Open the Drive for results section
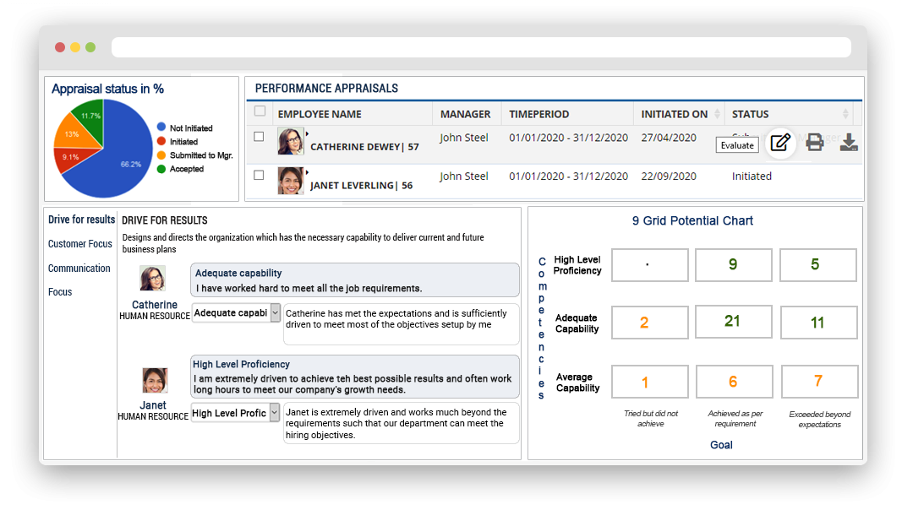Image resolution: width=902 pixels, height=510 pixels. tap(81, 220)
